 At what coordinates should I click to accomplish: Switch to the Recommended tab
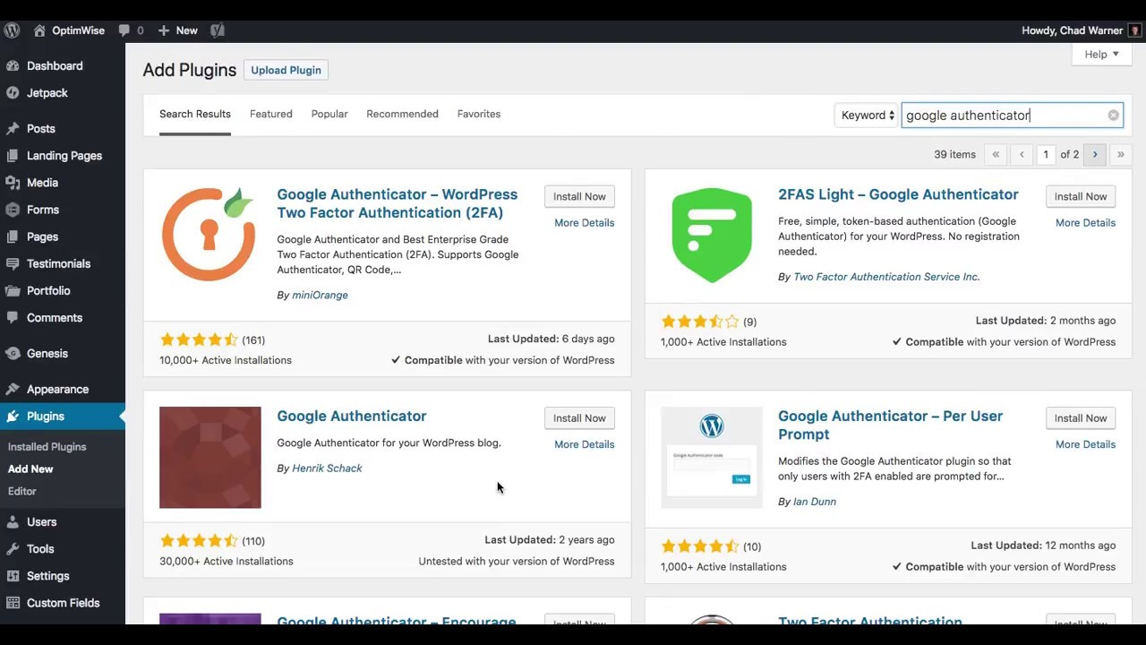click(402, 115)
